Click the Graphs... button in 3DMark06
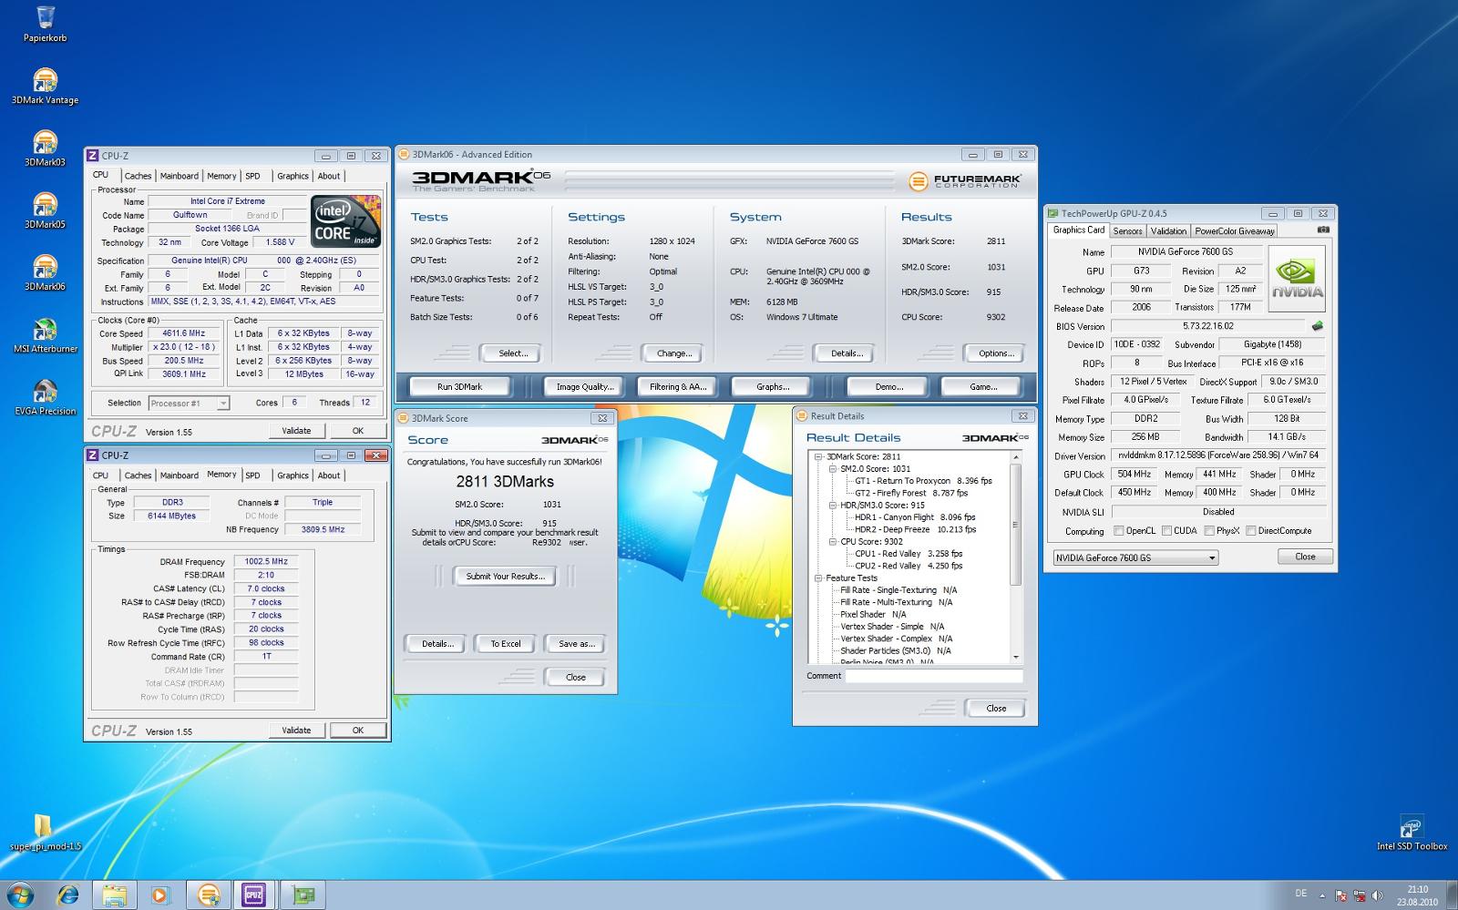 click(x=773, y=386)
